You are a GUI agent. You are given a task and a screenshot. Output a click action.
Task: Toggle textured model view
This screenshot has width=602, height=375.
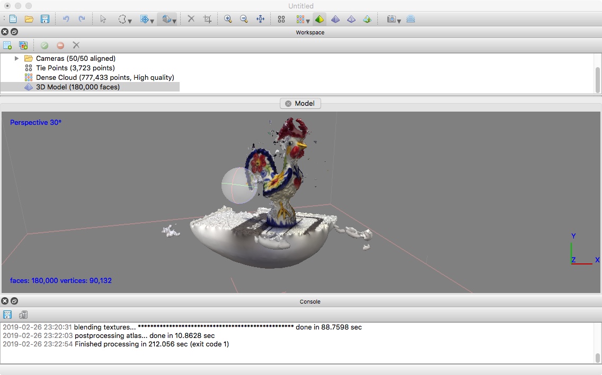tap(367, 19)
